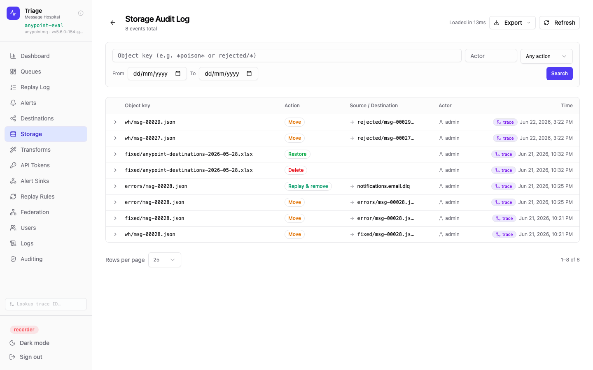
Task: Open trace for the Restore action row
Action: click(503, 154)
